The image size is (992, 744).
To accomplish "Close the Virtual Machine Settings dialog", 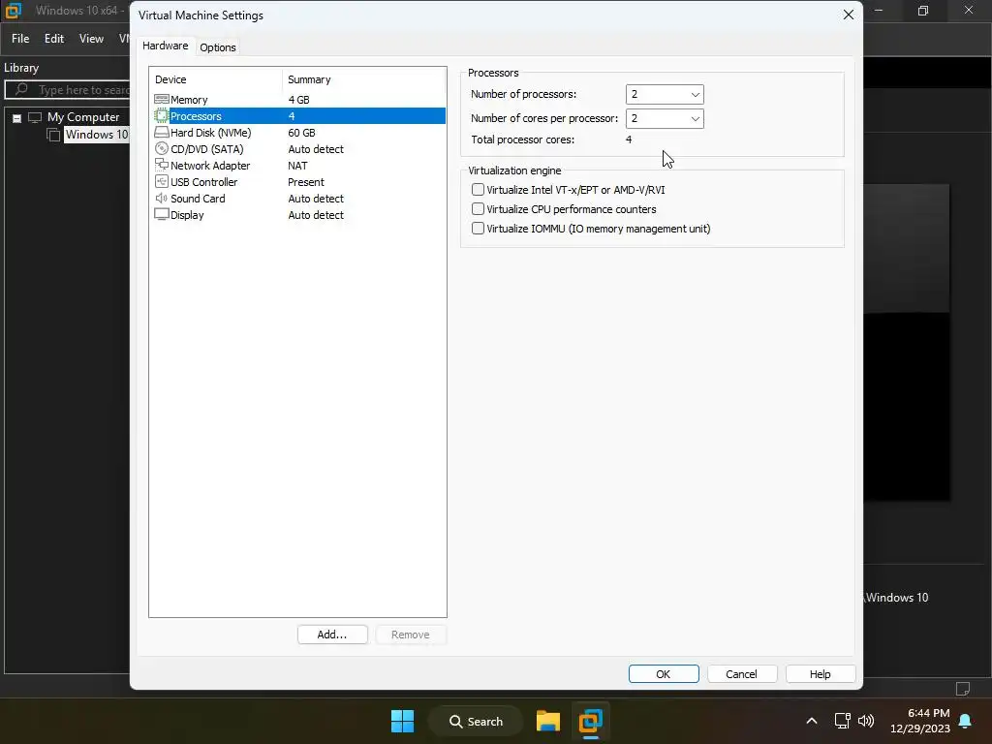I will (849, 15).
